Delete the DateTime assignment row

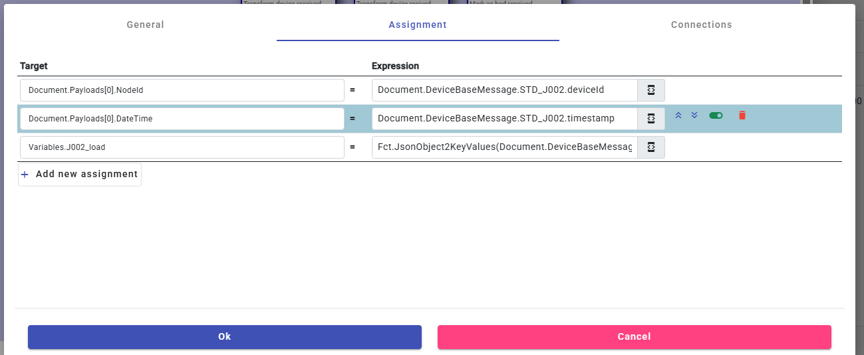point(742,115)
